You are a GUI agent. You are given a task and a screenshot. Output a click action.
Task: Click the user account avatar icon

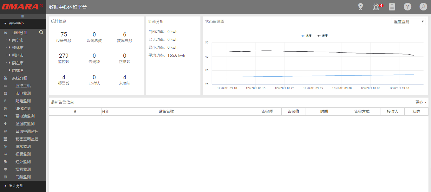(423, 6)
